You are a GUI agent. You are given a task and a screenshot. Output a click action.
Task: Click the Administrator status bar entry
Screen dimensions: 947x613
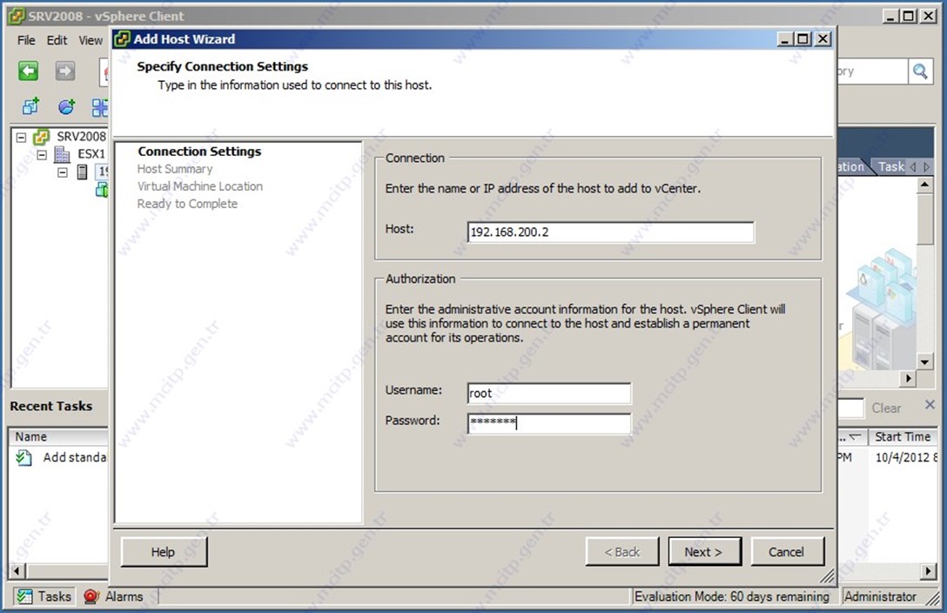click(x=880, y=596)
